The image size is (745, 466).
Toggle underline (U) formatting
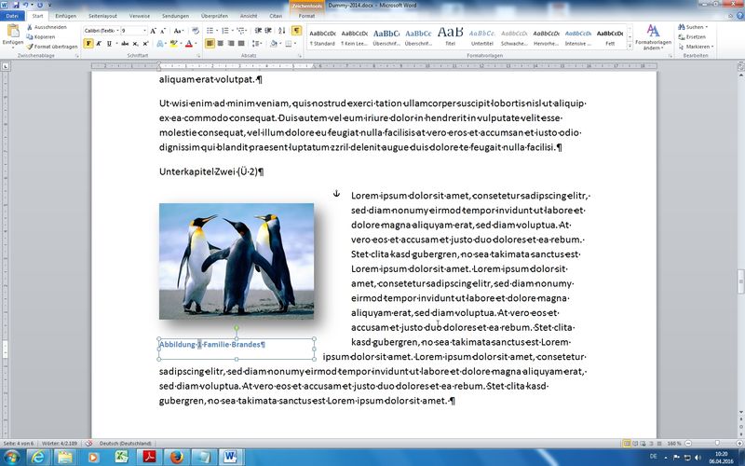pyautogui.click(x=109, y=44)
